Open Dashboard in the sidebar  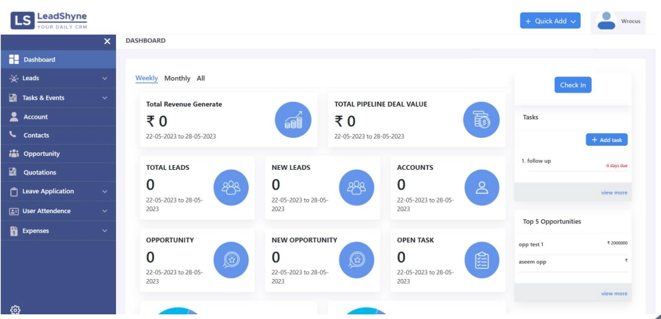(58, 59)
